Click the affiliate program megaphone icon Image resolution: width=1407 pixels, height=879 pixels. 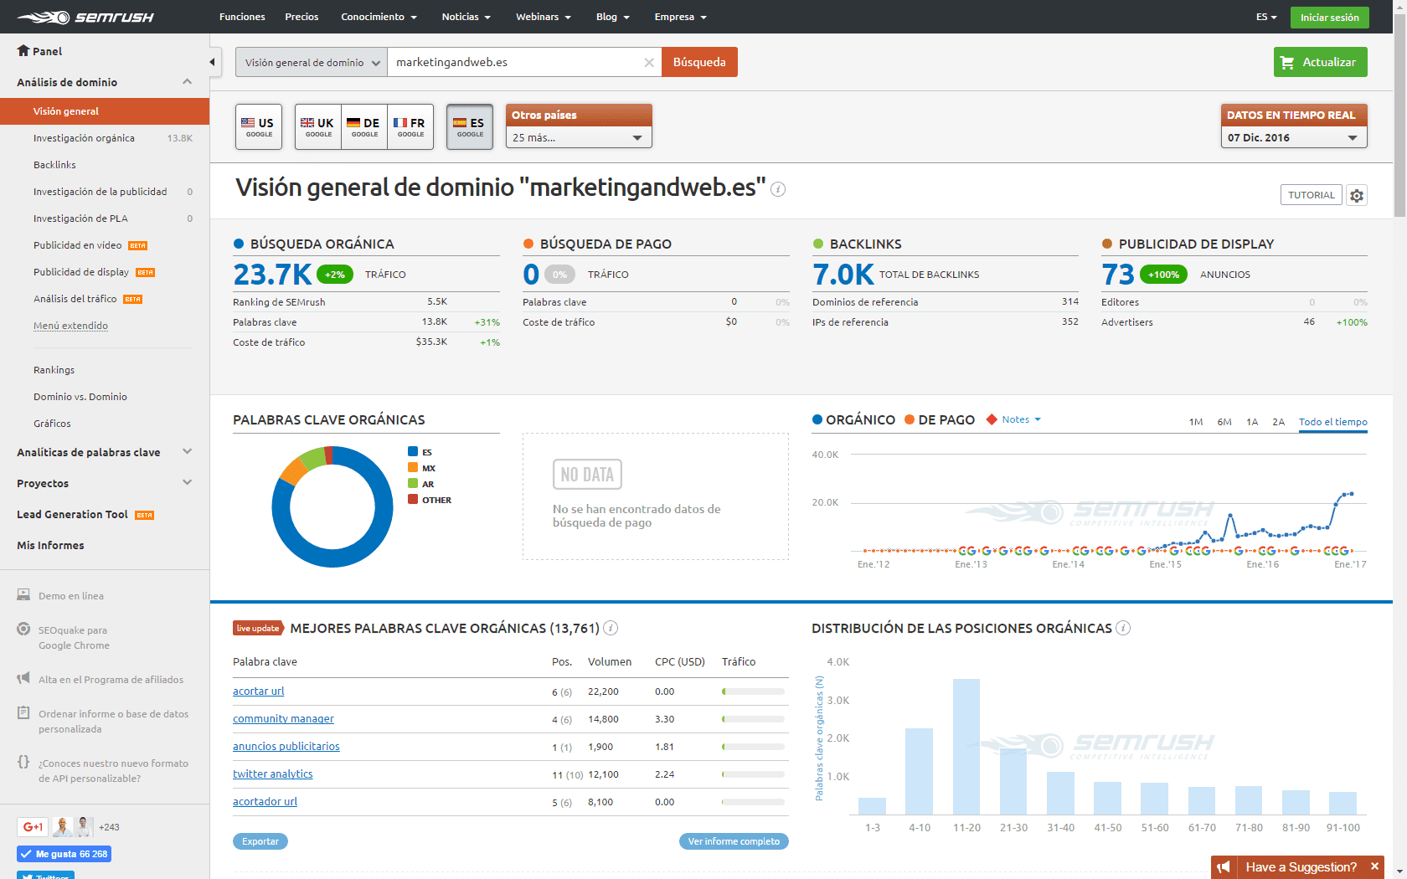[23, 679]
